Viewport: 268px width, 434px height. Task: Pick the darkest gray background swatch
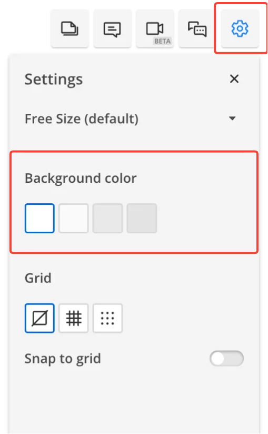coord(142,218)
